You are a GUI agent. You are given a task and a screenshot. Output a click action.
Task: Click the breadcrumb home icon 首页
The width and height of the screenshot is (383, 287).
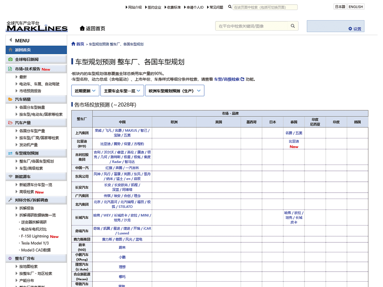click(x=73, y=44)
